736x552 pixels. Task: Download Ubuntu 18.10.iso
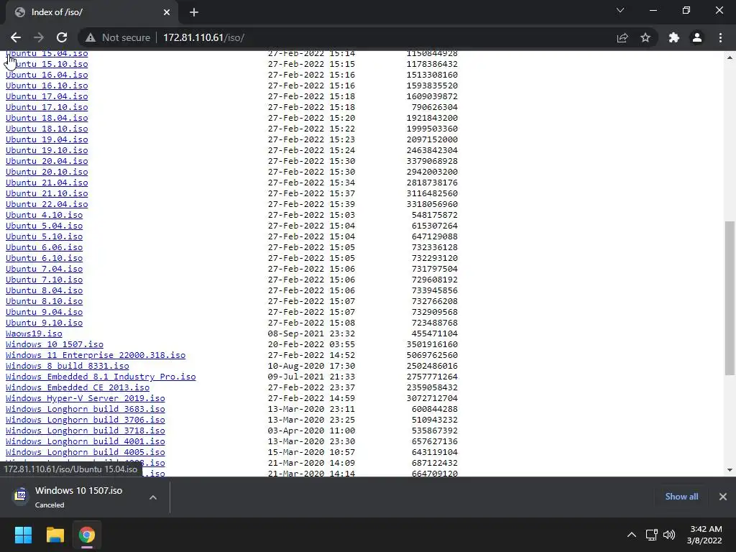click(47, 129)
